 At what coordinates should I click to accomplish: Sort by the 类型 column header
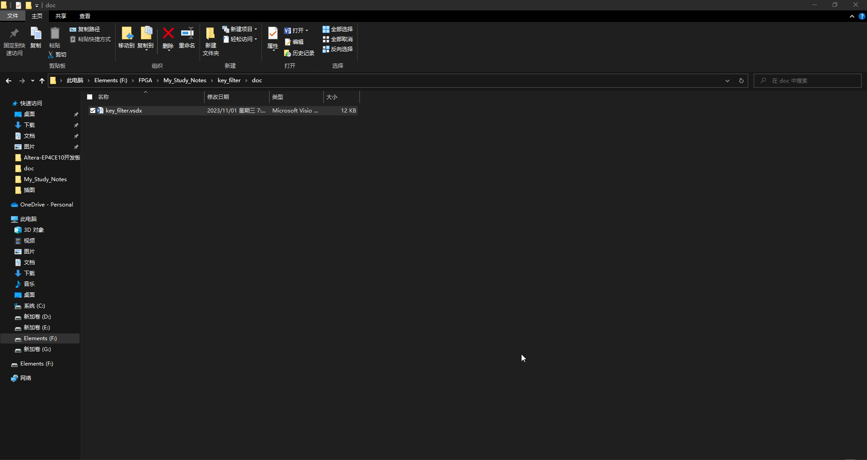278,97
